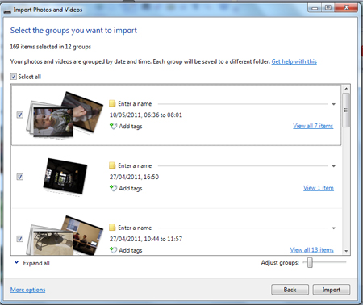Click 'Enter a name' field for 27/04/2011, 16:50 group
Viewport: 363px width, 305px height.
coord(223,165)
